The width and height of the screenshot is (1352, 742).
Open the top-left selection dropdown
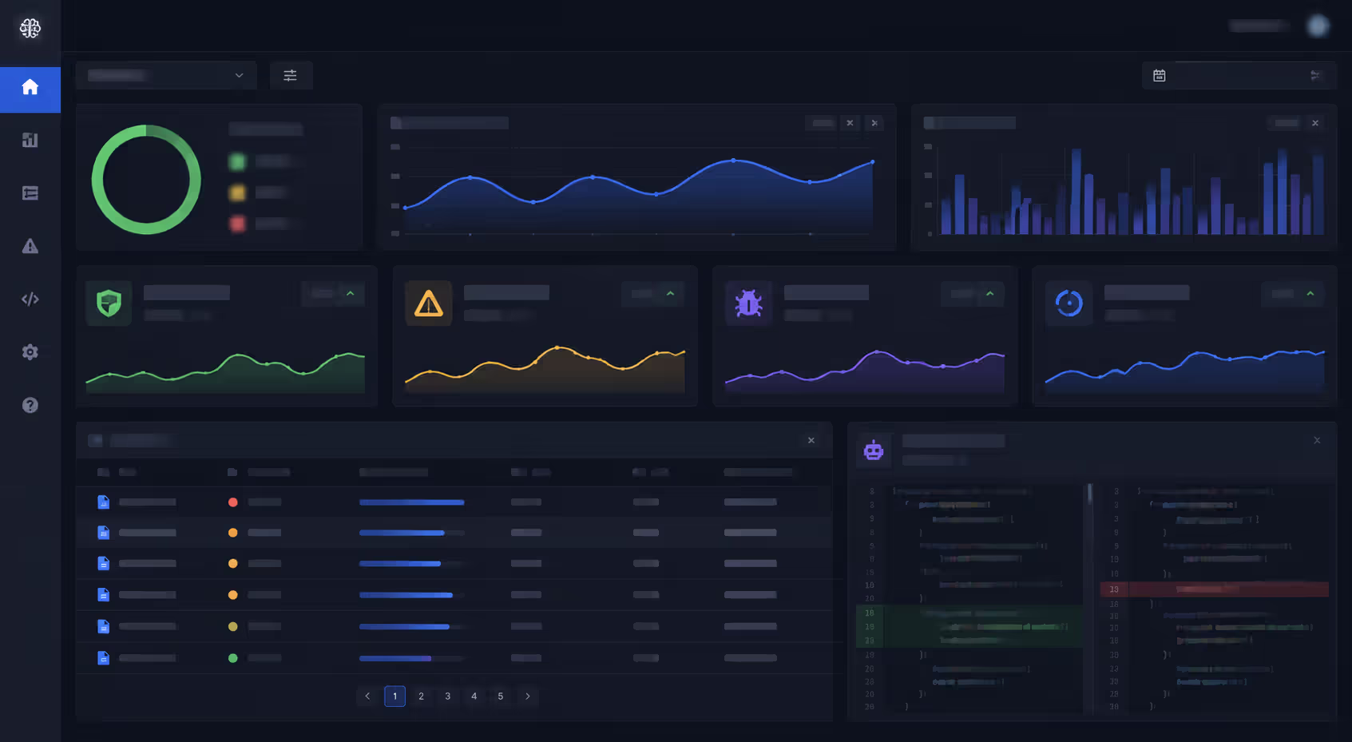[166, 75]
